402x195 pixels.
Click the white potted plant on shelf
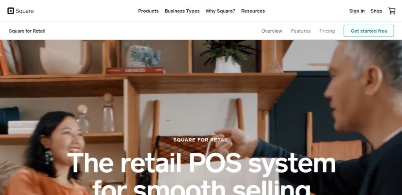[227, 57]
